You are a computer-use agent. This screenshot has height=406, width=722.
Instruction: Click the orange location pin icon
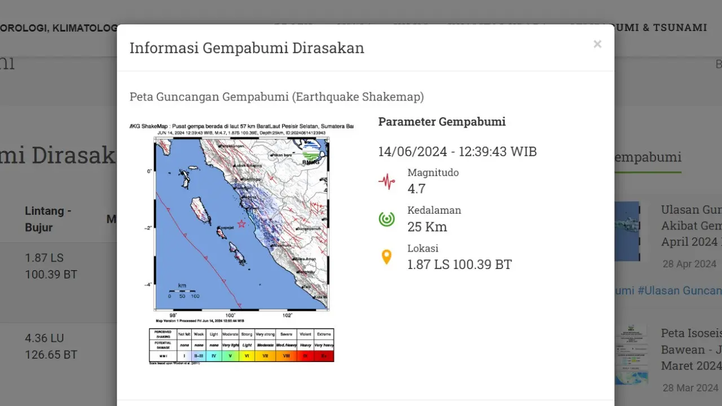point(386,257)
